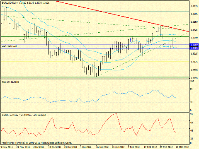Viewport: 199px width, 149px height.
Task: Click the 1.2735 price axis label
Action: 194,70
